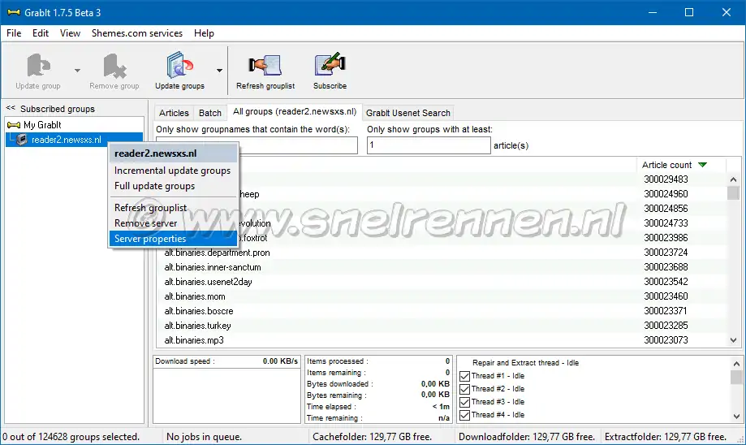
Task: Select the alt.binaries.mom group row
Action: click(442, 296)
